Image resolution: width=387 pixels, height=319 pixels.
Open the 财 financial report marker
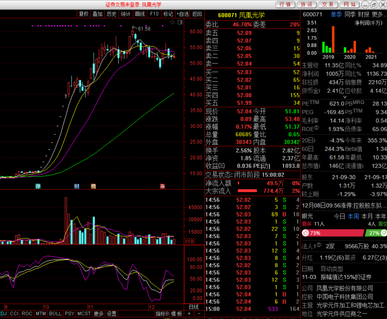[x=77, y=186]
